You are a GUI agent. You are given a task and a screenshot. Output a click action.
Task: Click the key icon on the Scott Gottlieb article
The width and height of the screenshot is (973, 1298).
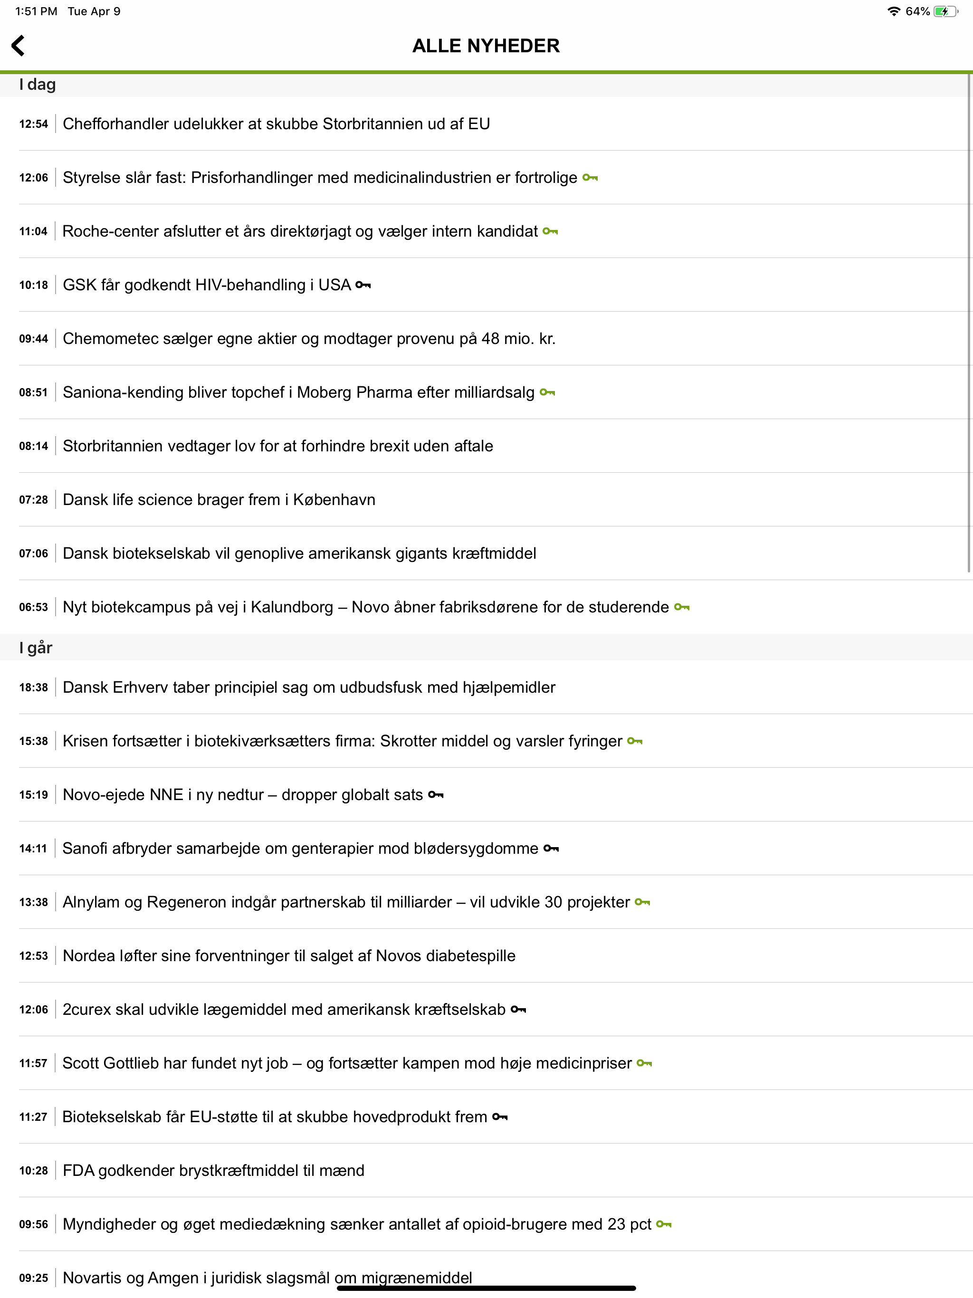tap(644, 1063)
